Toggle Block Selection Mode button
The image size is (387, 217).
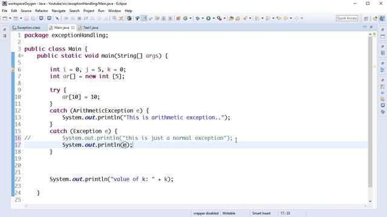pyautogui.click(x=163, y=18)
